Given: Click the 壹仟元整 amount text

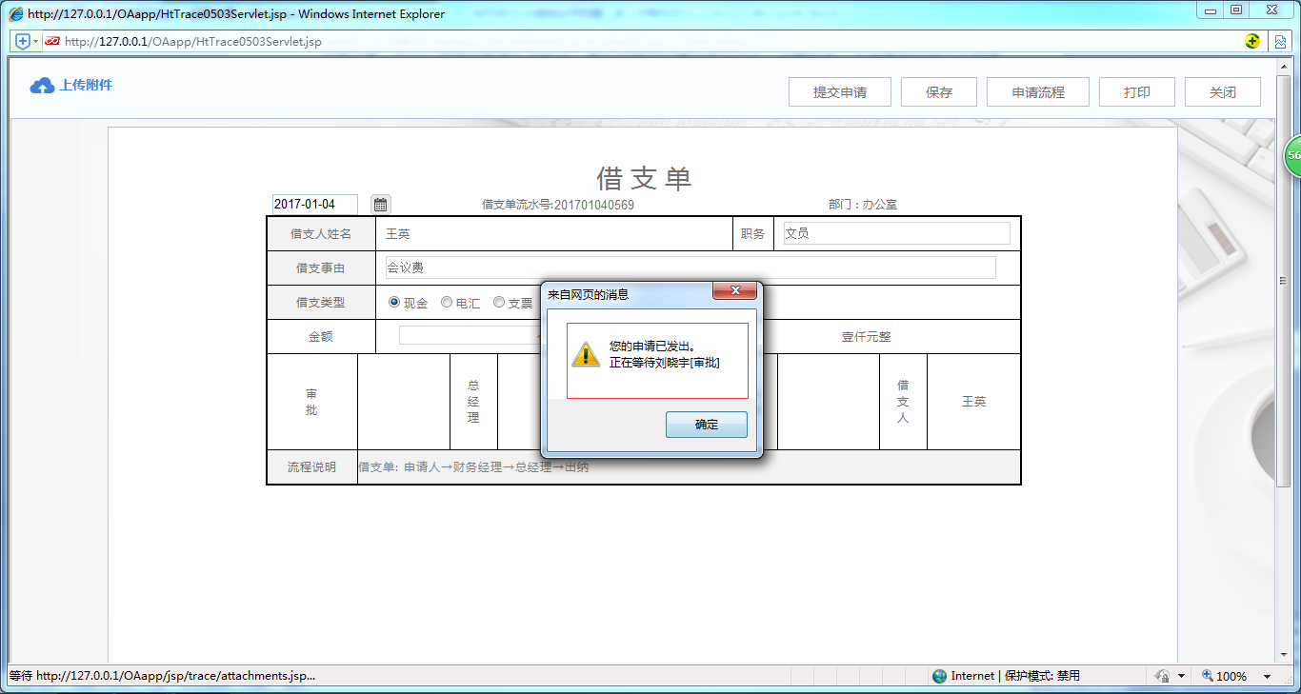Looking at the screenshot, I should [x=867, y=337].
